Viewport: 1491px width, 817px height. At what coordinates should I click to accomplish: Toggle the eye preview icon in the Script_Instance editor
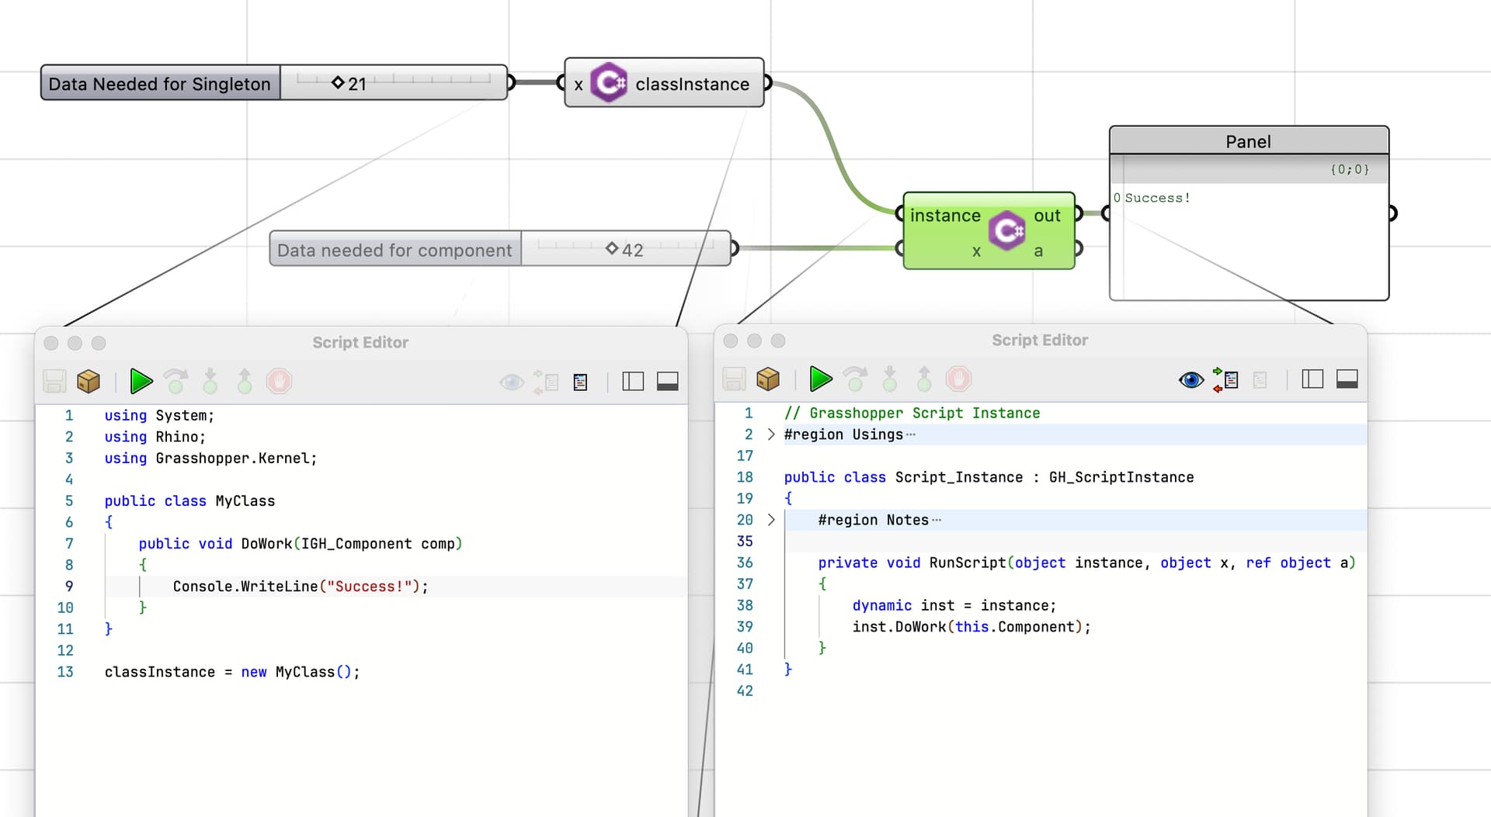click(1191, 379)
